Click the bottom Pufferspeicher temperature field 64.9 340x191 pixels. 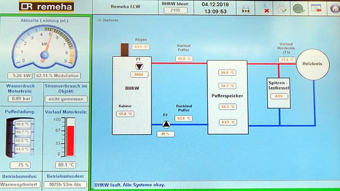tap(228, 123)
